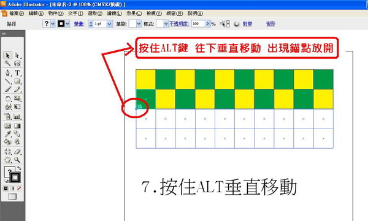Adjust the stroke weight stepper arrows

click(91, 24)
